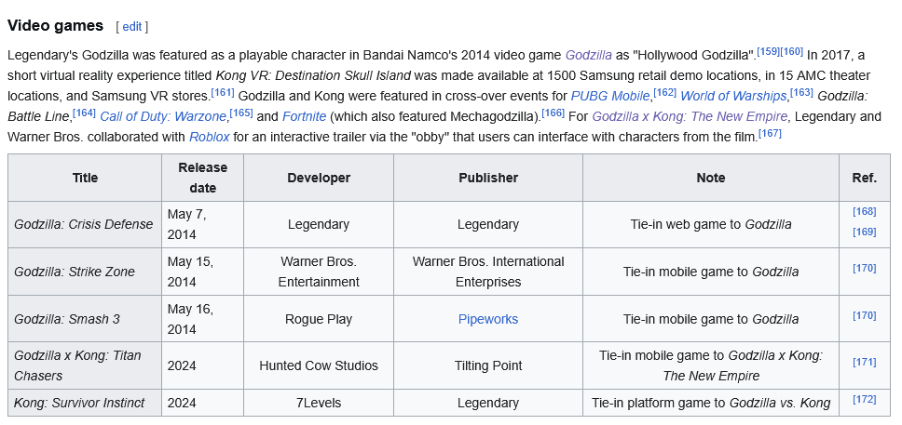
Task: Open the Godzilla 2014 video game link
Action: click(x=588, y=56)
